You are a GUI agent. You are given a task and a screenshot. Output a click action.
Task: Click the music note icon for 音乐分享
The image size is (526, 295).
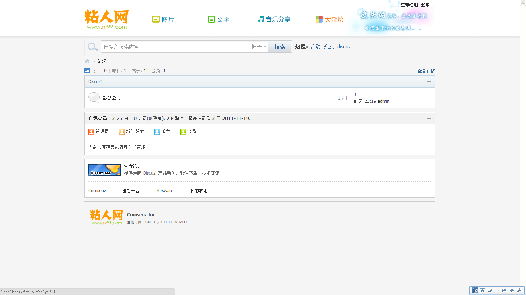[x=261, y=19]
